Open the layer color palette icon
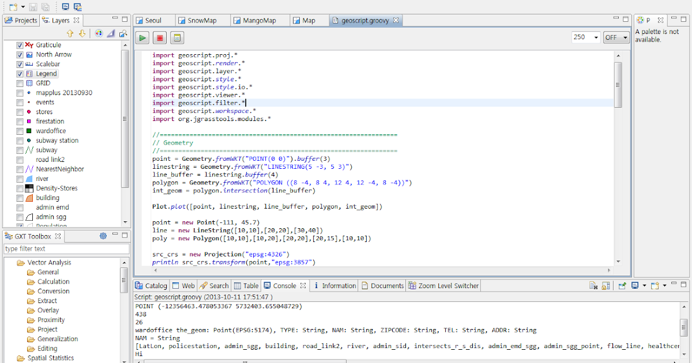This screenshot has height=363, width=692. (99, 33)
